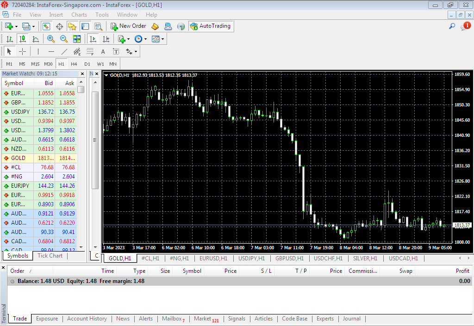Switch timeframe to D1
Viewport: 474px width, 326px height.
87,64
